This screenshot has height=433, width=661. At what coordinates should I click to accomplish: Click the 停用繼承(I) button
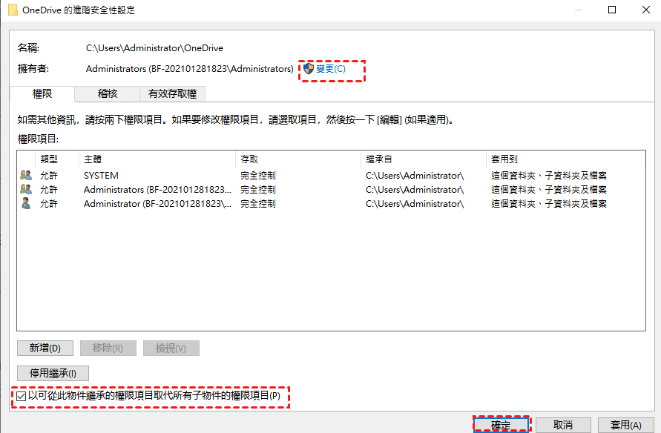tap(53, 373)
